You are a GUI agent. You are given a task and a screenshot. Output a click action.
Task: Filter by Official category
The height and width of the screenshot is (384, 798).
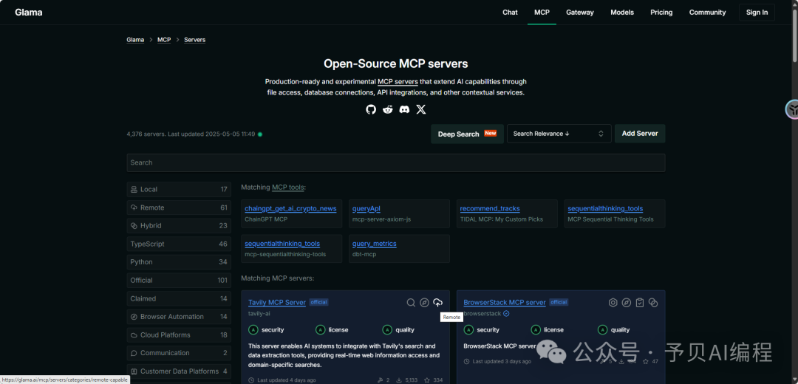point(179,280)
